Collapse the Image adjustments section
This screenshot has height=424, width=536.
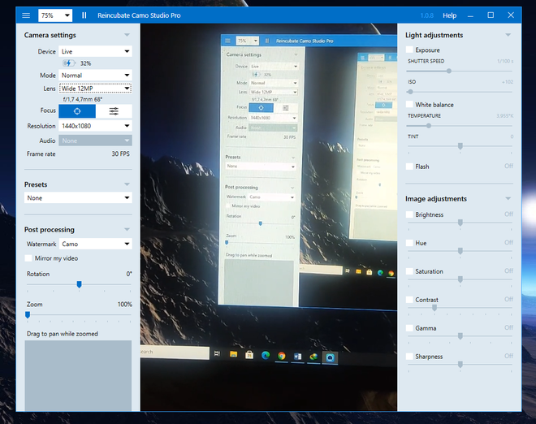[508, 199]
